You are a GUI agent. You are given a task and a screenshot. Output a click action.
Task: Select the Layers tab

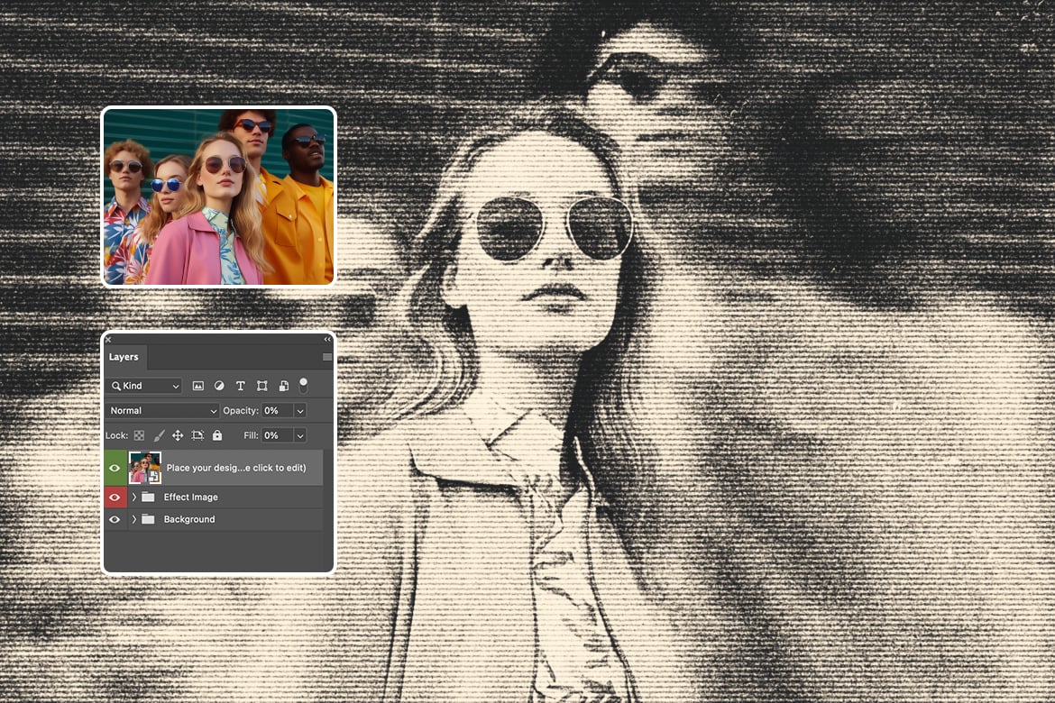[x=124, y=357]
